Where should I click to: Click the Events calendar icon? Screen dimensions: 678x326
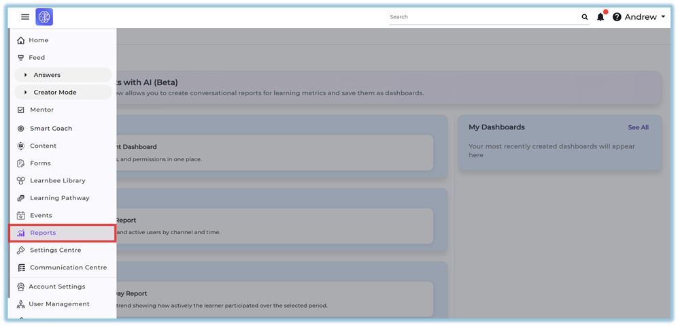pyautogui.click(x=21, y=216)
